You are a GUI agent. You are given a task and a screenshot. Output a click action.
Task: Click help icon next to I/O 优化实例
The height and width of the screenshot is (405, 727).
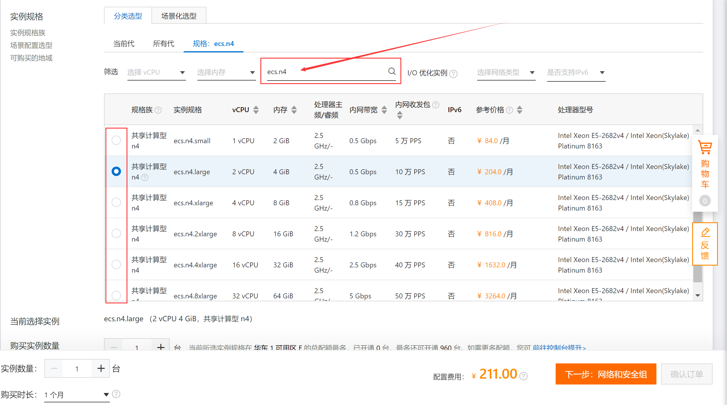click(x=453, y=74)
